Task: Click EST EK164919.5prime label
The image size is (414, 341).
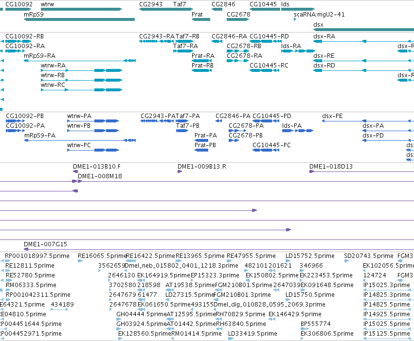Action: click(163, 275)
